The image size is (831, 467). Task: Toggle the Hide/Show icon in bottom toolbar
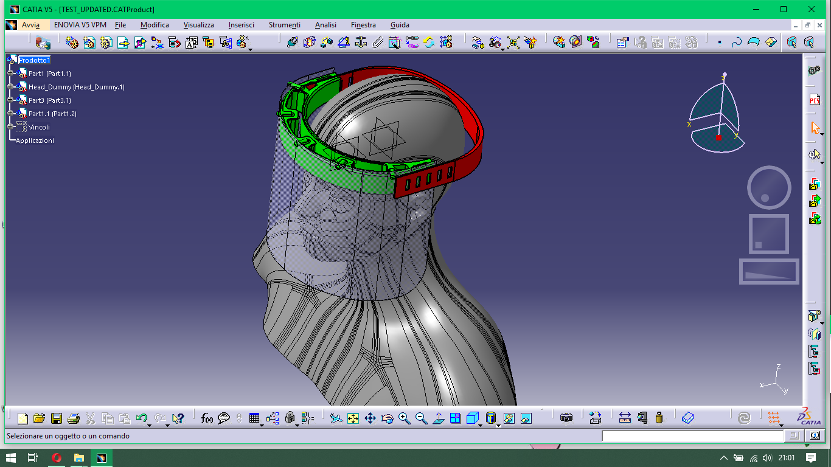click(510, 418)
